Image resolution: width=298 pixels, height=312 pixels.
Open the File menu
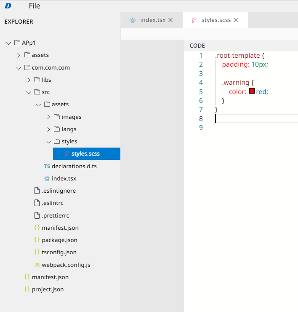pos(35,6)
